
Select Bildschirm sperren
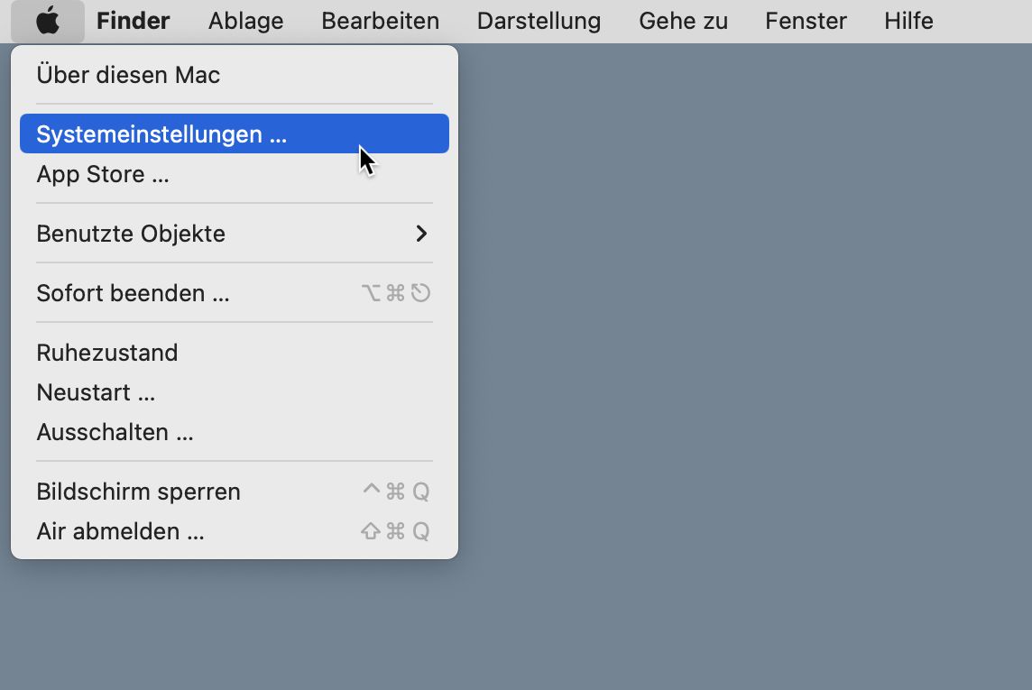coord(235,492)
